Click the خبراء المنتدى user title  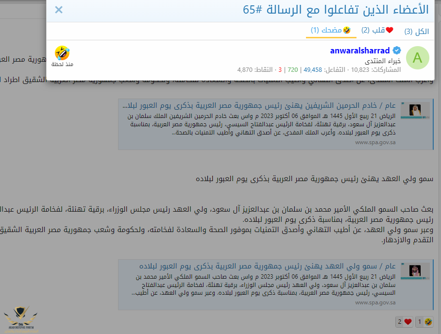[383, 61]
